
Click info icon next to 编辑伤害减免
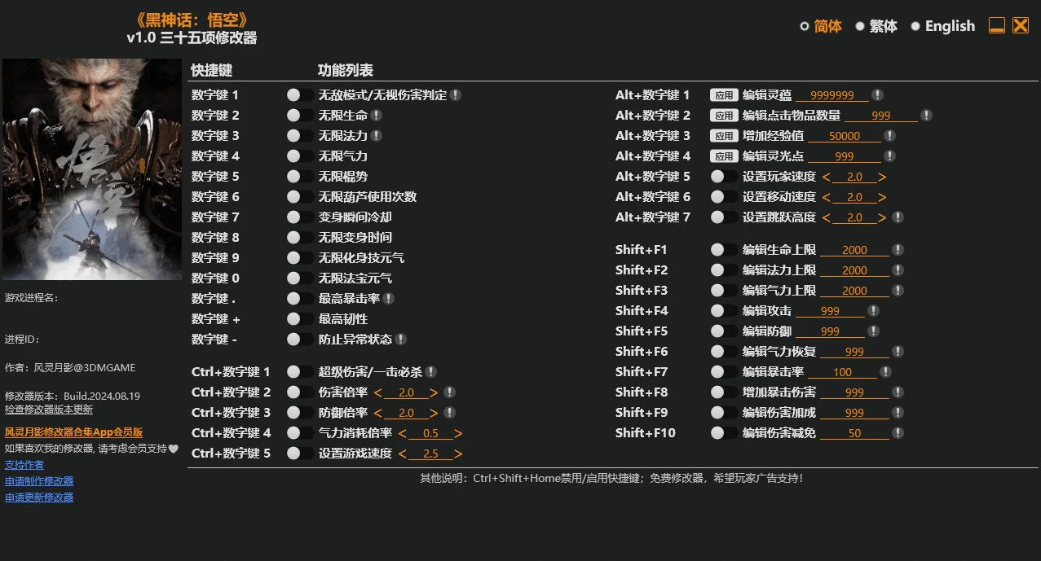pos(898,433)
